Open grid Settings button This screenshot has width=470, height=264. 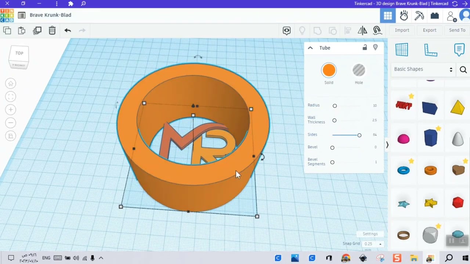pyautogui.click(x=370, y=234)
